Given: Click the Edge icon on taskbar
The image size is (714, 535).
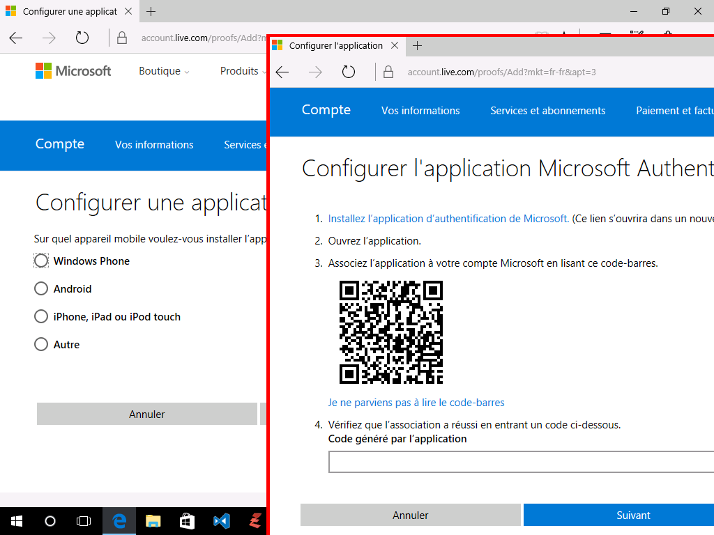Looking at the screenshot, I should 119,521.
